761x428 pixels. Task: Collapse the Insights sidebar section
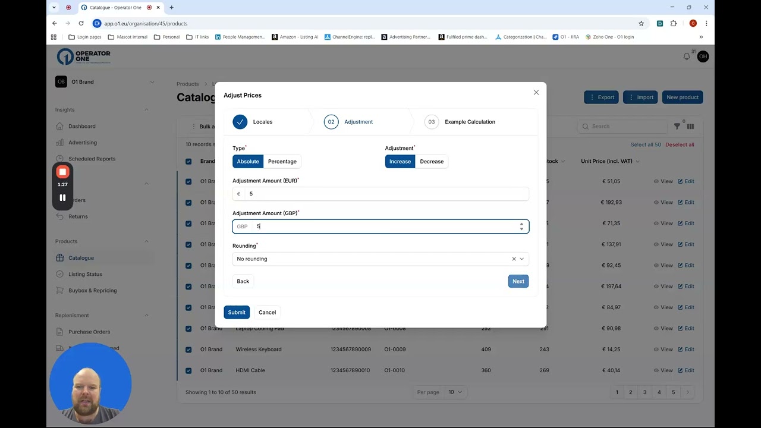[x=146, y=110]
